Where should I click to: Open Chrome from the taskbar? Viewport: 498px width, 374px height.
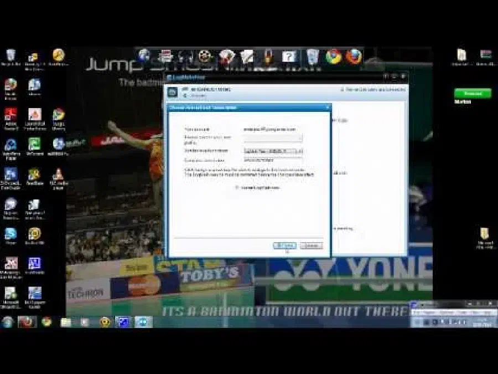(x=46, y=322)
